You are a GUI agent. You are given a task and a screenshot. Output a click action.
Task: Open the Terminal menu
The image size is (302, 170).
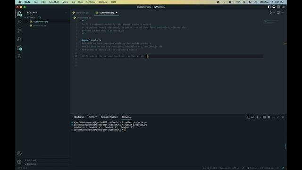[x=91, y=2]
